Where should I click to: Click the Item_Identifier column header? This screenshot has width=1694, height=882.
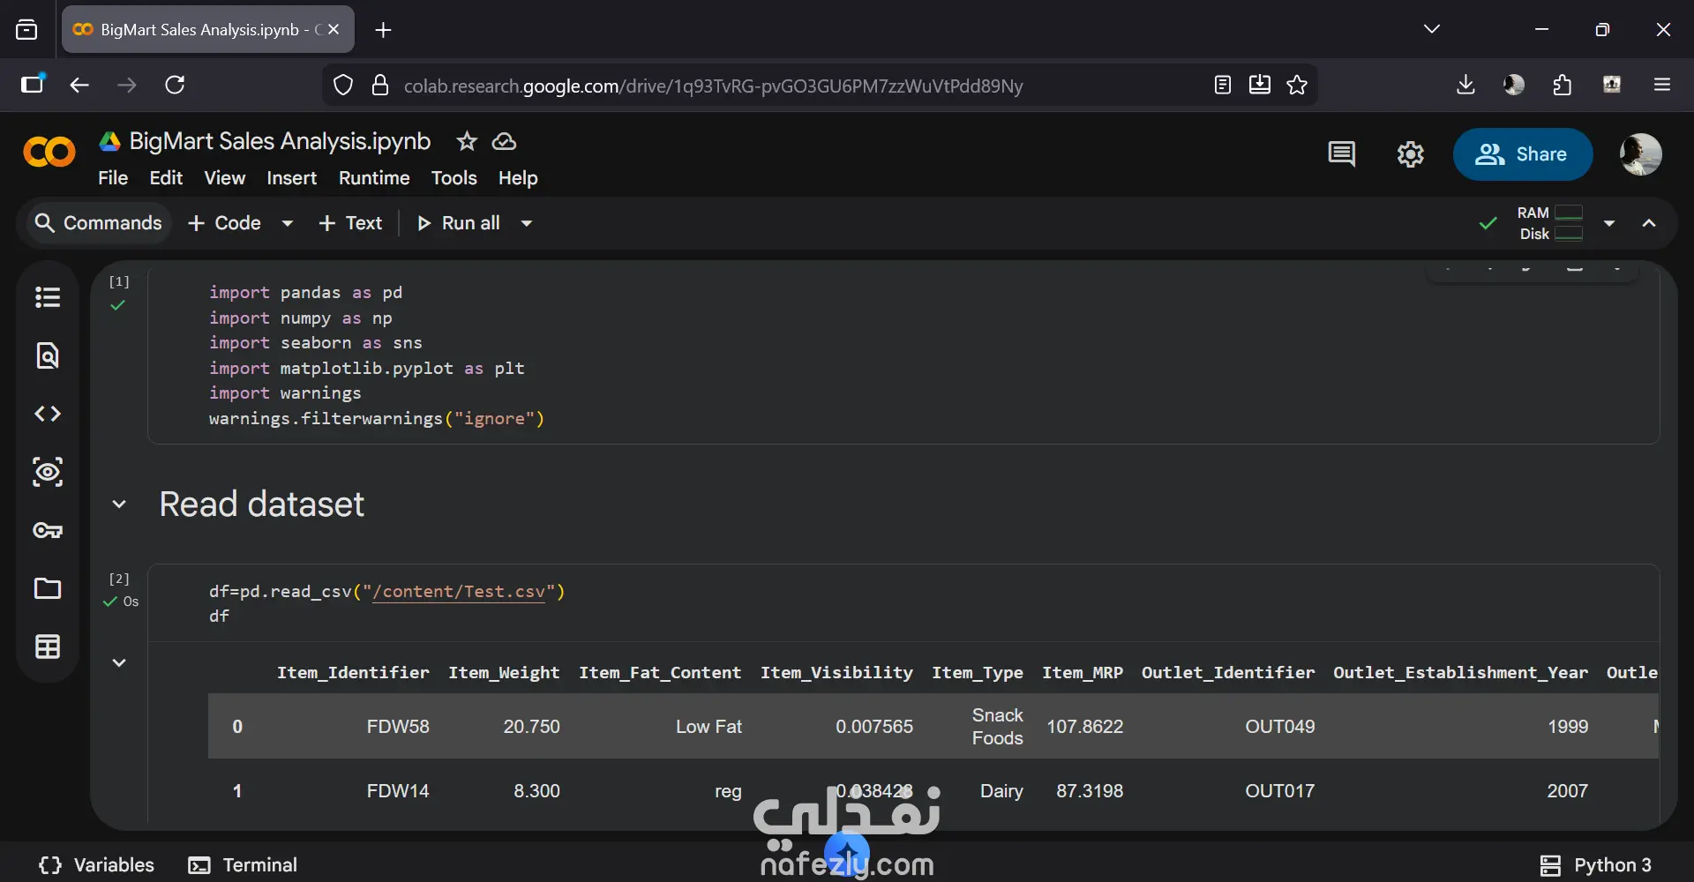click(353, 672)
